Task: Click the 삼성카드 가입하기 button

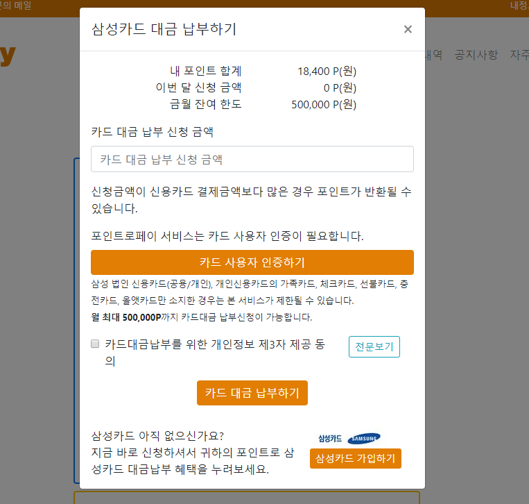Action: (x=355, y=458)
